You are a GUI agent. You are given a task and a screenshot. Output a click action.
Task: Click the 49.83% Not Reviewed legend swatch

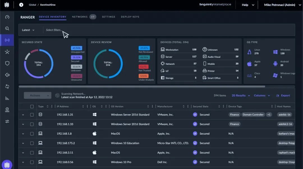point(144,48)
